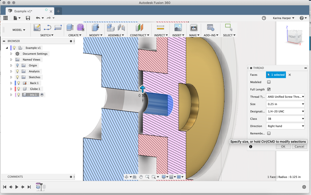The image size is (311, 195).
Task: Click the Offset Plane icon
Action: (x=139, y=28)
